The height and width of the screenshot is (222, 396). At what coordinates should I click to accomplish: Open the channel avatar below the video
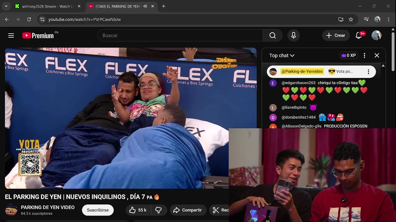11,210
